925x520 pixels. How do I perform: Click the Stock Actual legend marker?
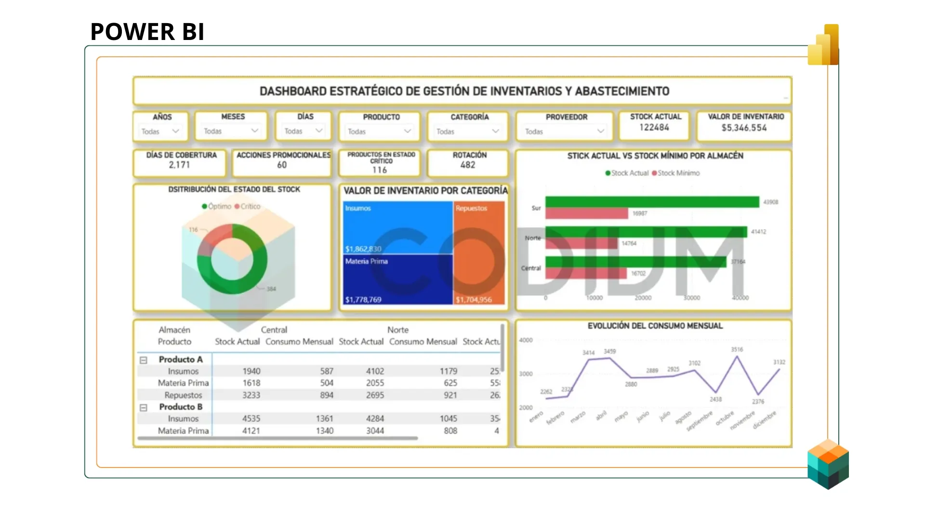click(x=608, y=173)
